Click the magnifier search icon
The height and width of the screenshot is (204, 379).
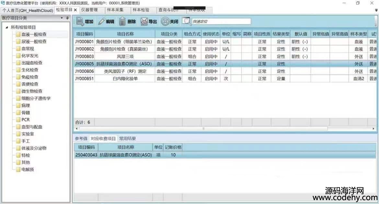click(x=186, y=21)
